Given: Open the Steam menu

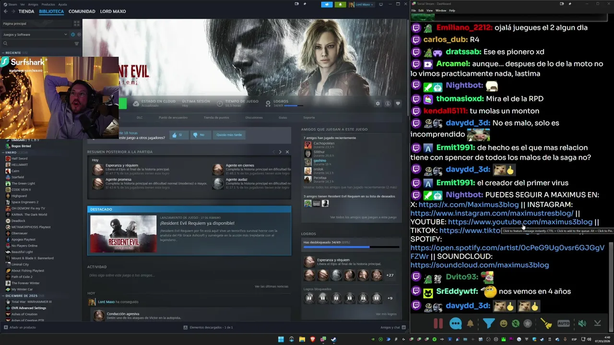Looking at the screenshot, I should click(12, 4).
